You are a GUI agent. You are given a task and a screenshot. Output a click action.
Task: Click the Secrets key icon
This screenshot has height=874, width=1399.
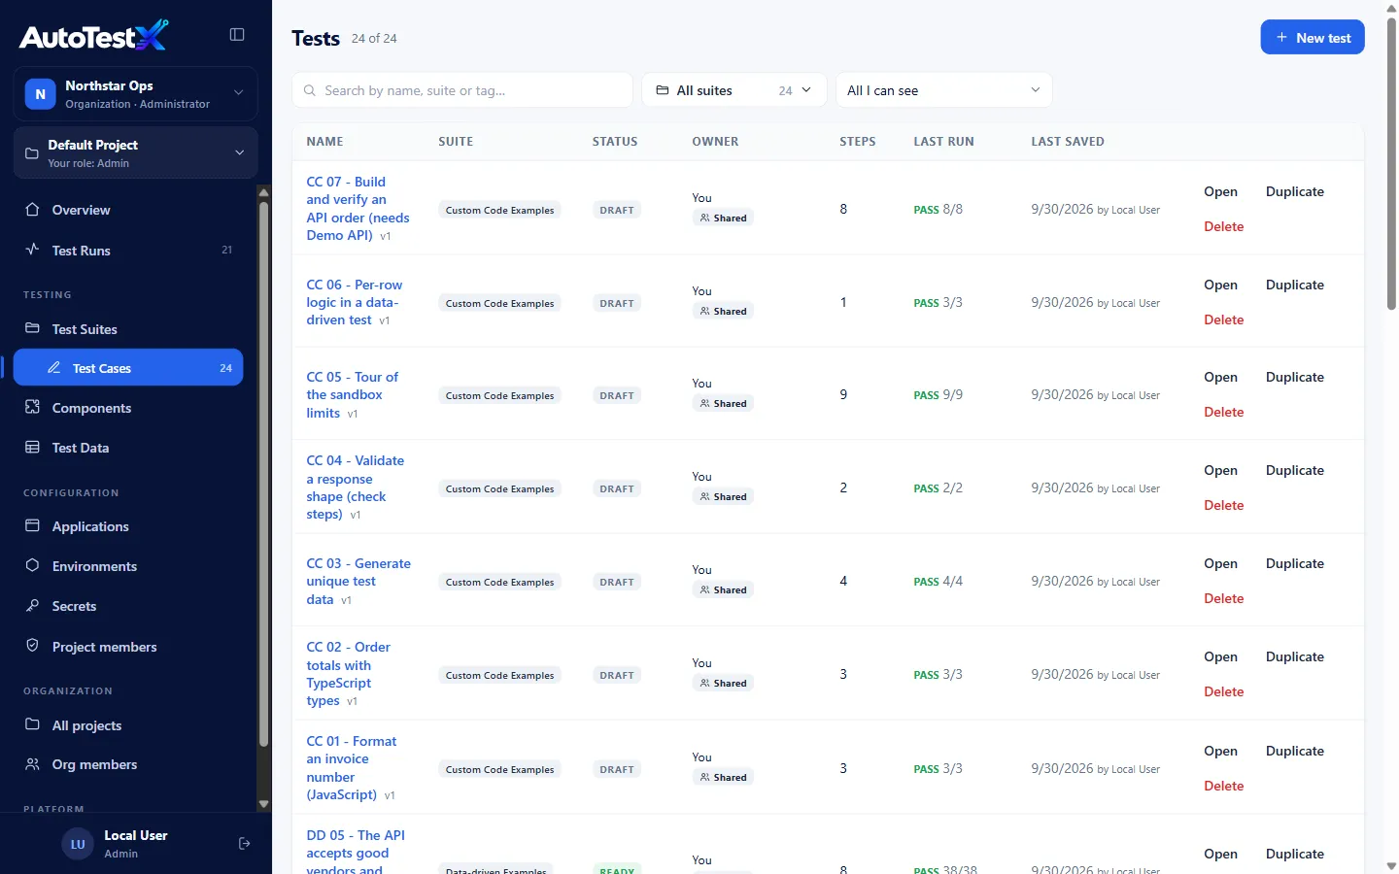(x=32, y=605)
